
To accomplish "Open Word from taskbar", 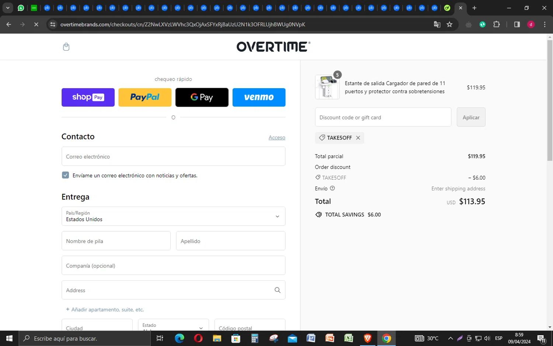I will [311, 338].
